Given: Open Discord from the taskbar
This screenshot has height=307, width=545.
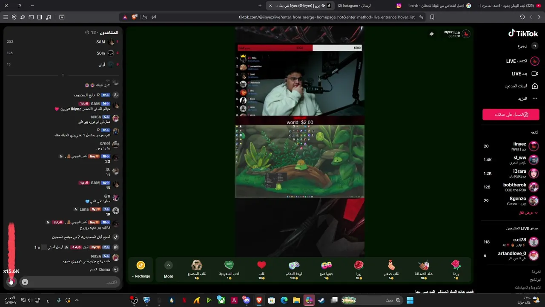Looking at the screenshot, I should (247, 300).
